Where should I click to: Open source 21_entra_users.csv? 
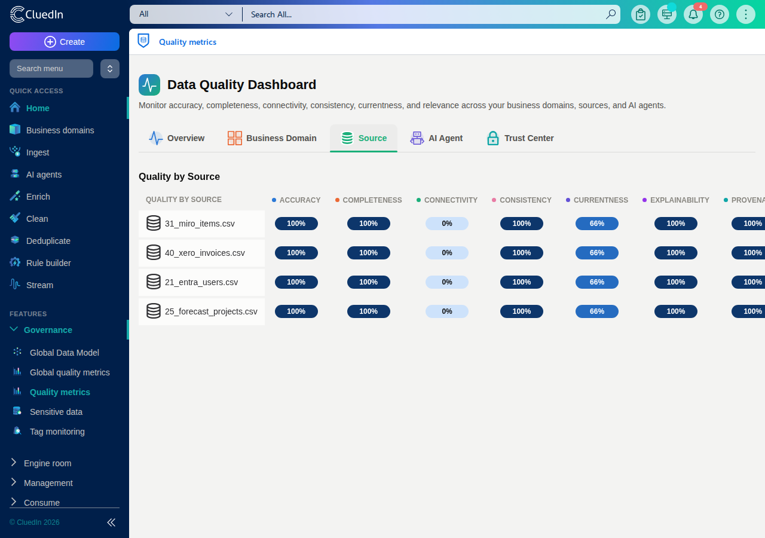(x=201, y=282)
